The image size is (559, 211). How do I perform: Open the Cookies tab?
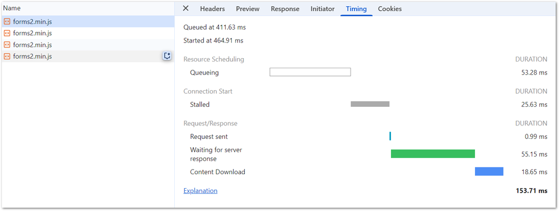click(x=390, y=9)
